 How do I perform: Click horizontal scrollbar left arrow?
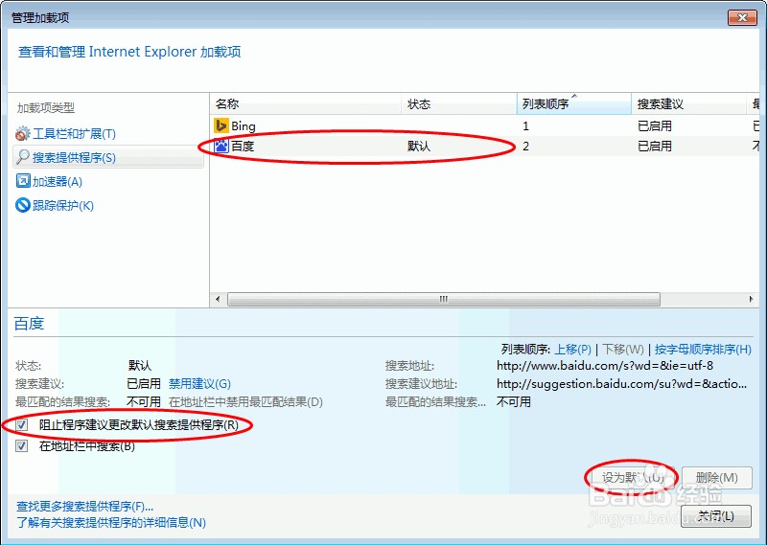coord(218,299)
